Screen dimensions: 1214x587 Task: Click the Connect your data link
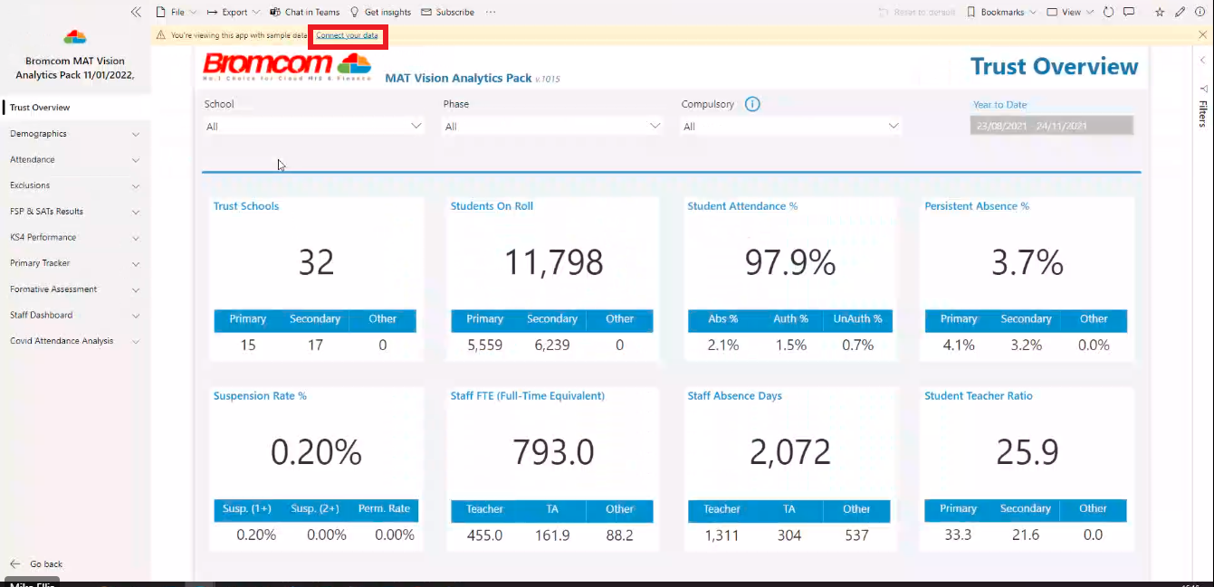pyautogui.click(x=348, y=35)
